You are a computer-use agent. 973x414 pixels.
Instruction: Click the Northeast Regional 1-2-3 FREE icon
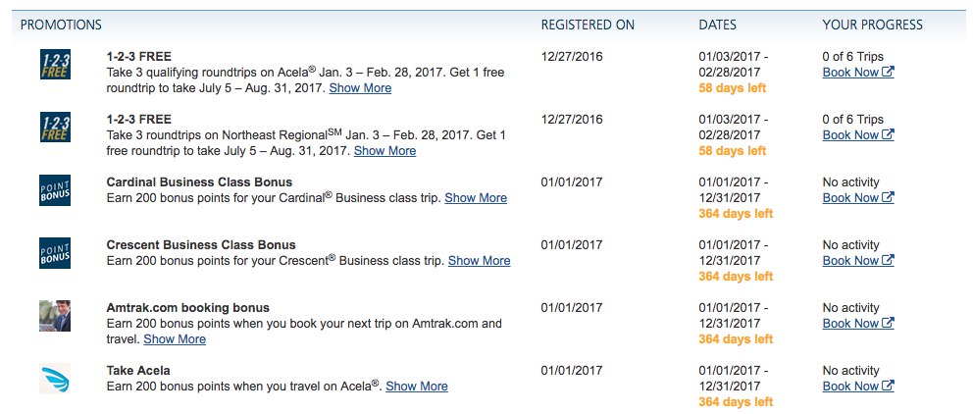[x=55, y=128]
